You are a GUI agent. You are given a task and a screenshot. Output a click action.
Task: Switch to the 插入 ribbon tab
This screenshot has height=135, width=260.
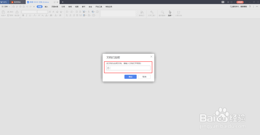[46, 7]
